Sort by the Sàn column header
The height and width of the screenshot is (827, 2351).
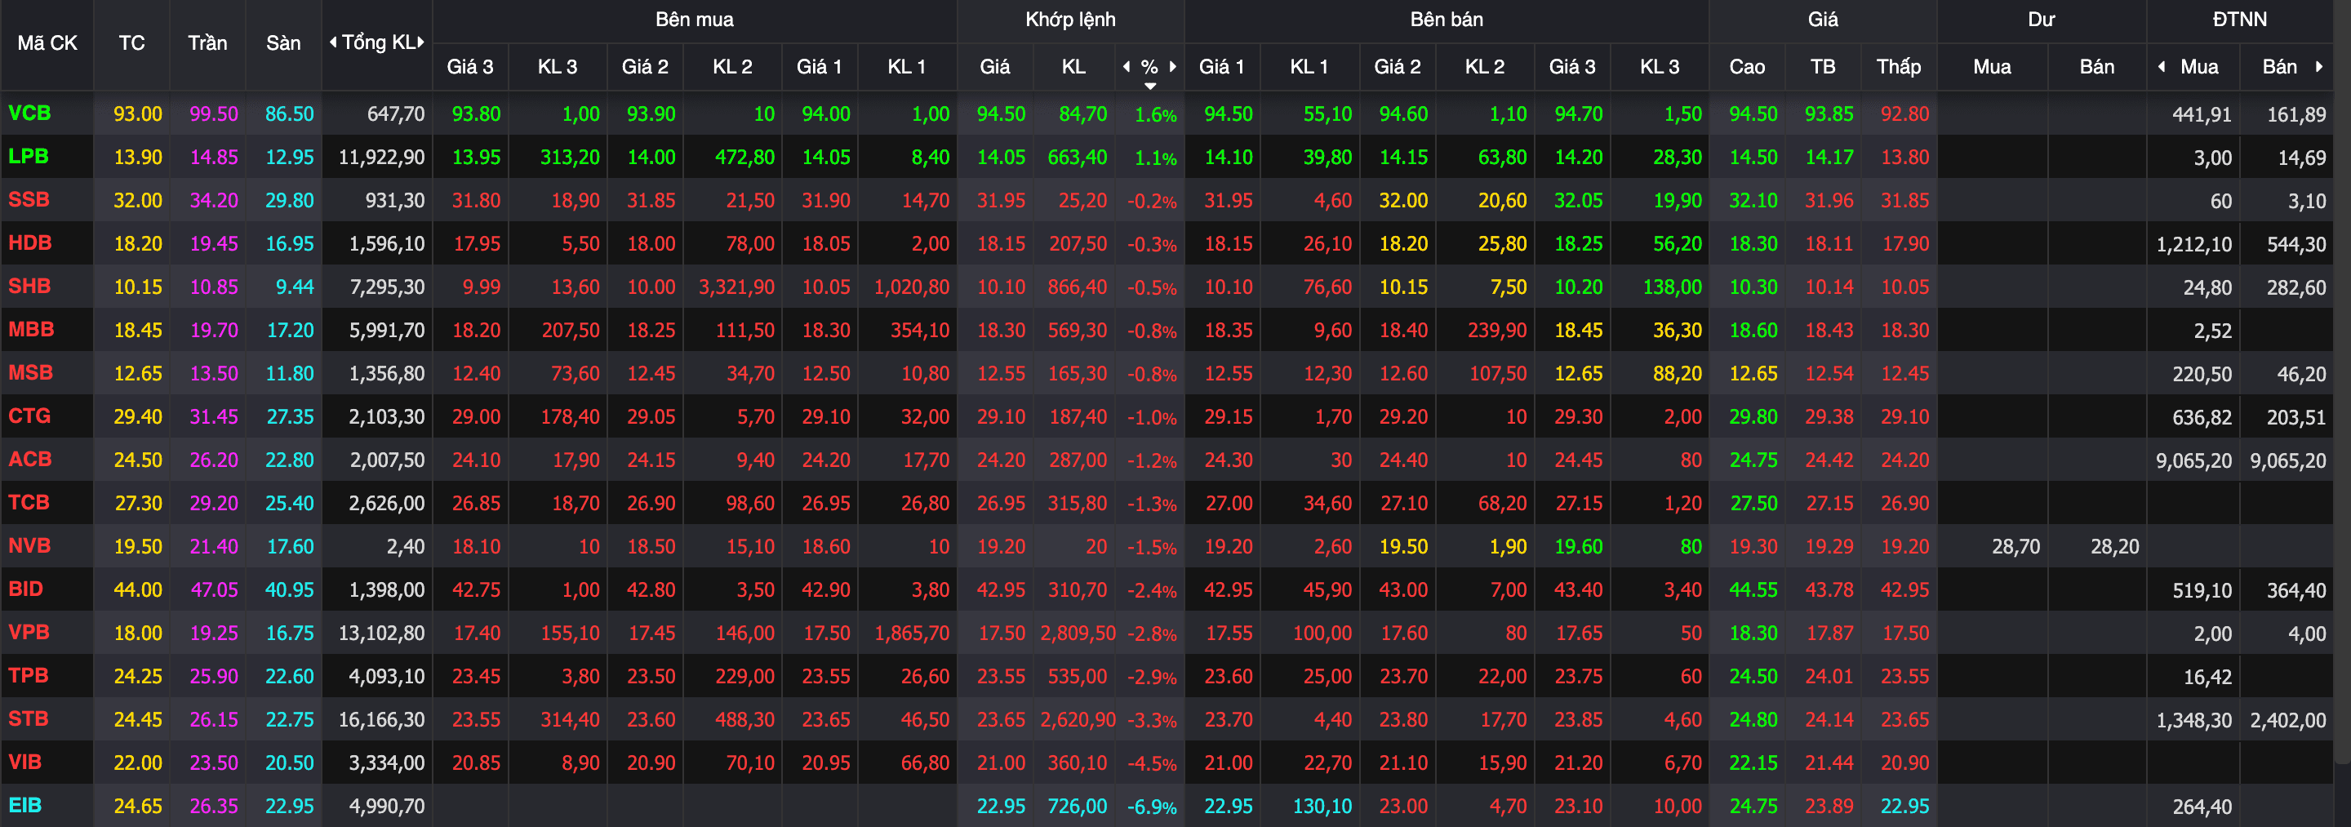[x=283, y=43]
